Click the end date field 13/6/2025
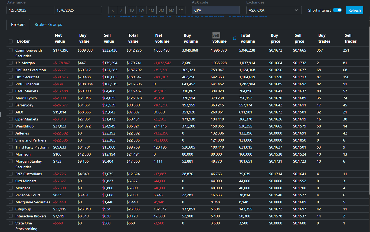Image resolution: width=370 pixels, height=232 pixels. [x=78, y=10]
